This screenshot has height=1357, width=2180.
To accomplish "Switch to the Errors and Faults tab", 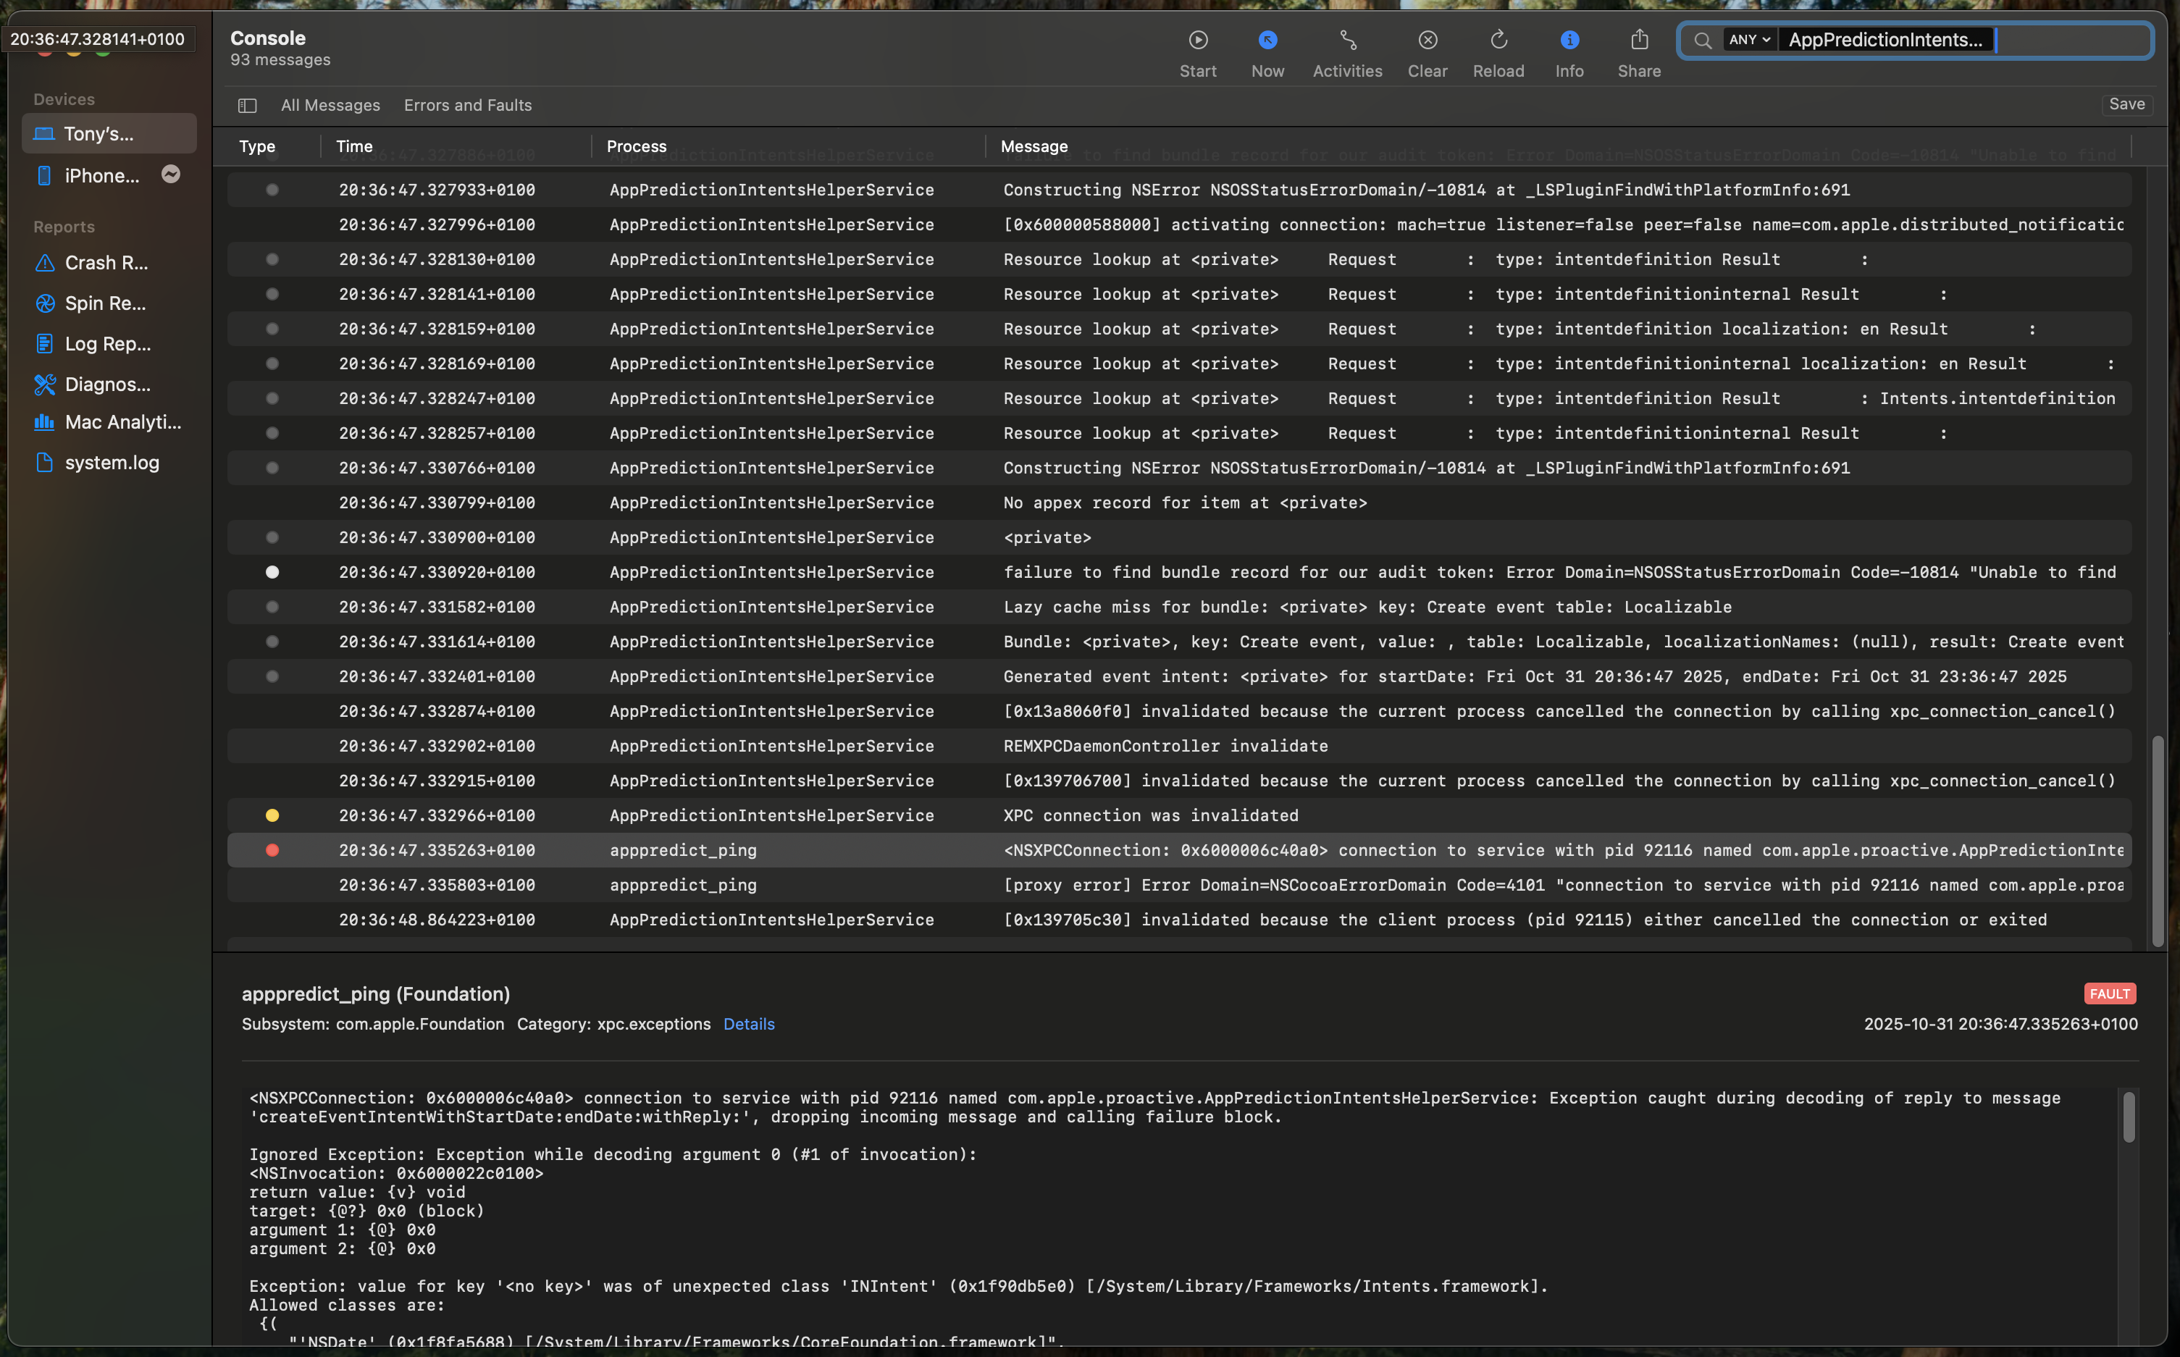I will tap(466, 105).
